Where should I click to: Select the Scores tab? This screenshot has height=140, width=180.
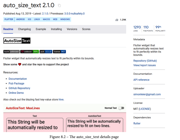[86, 29]
